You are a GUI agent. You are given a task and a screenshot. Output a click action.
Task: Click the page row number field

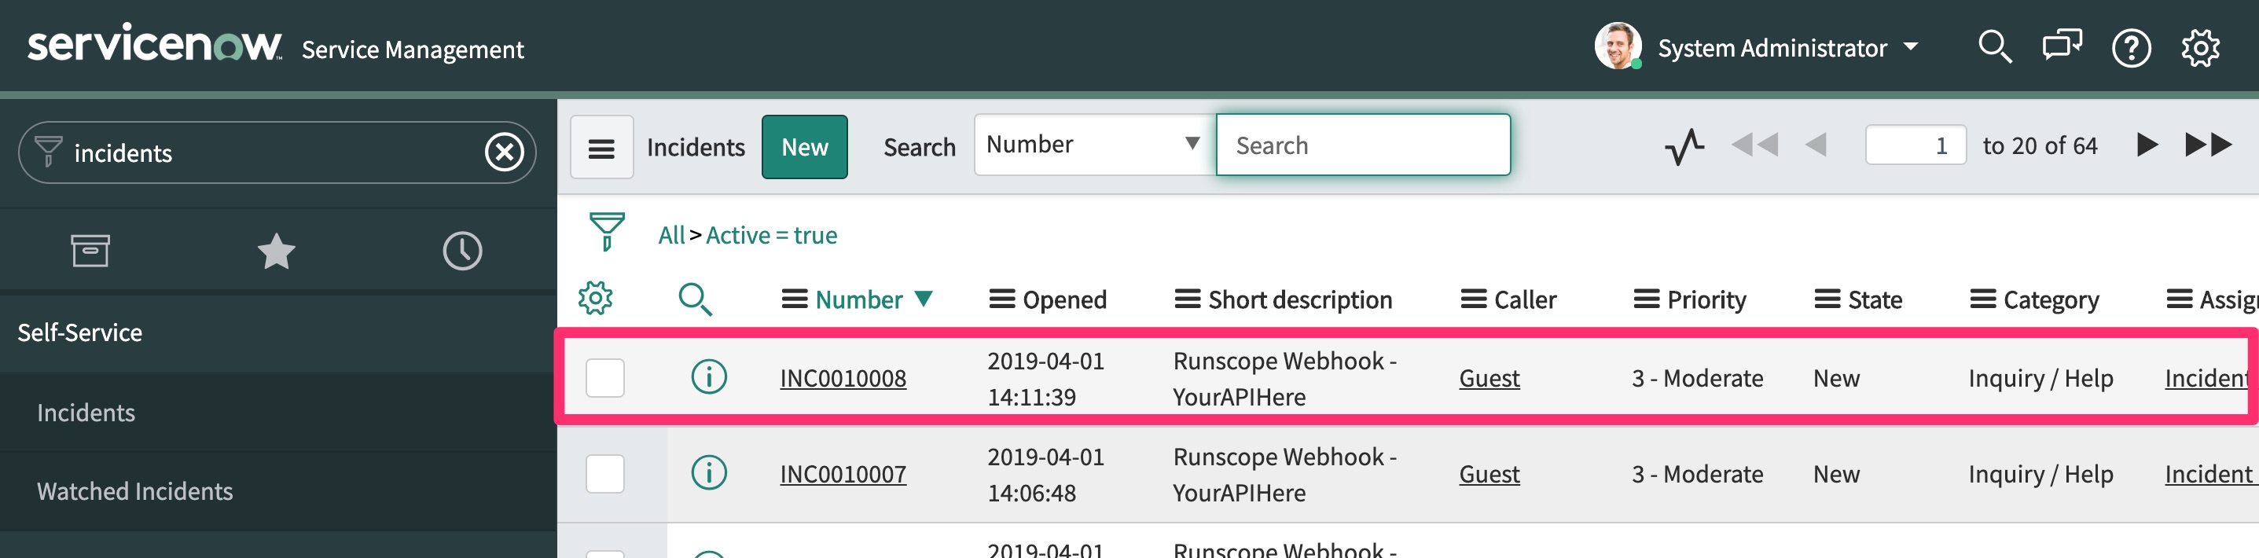(1916, 145)
